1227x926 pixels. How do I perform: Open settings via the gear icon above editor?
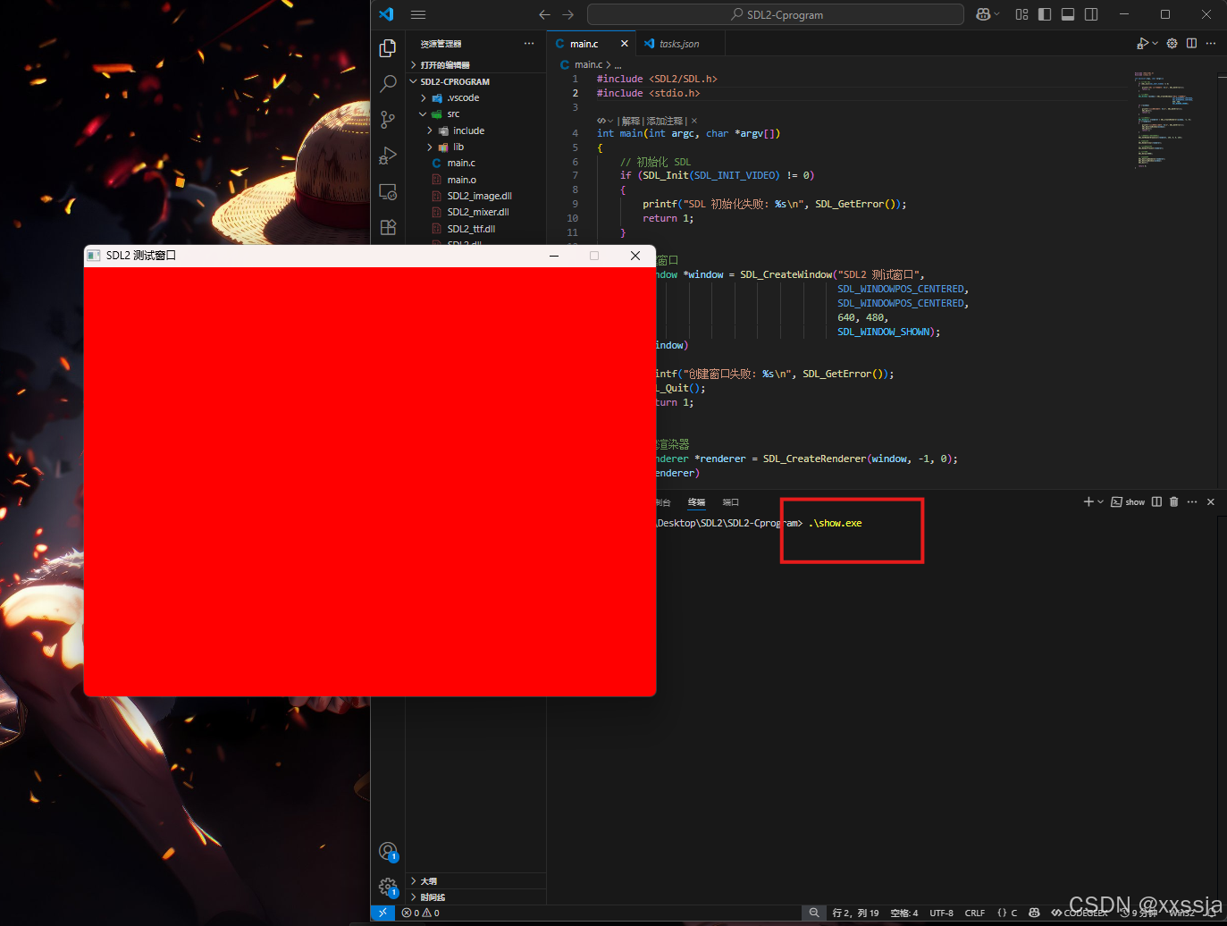coord(1171,42)
